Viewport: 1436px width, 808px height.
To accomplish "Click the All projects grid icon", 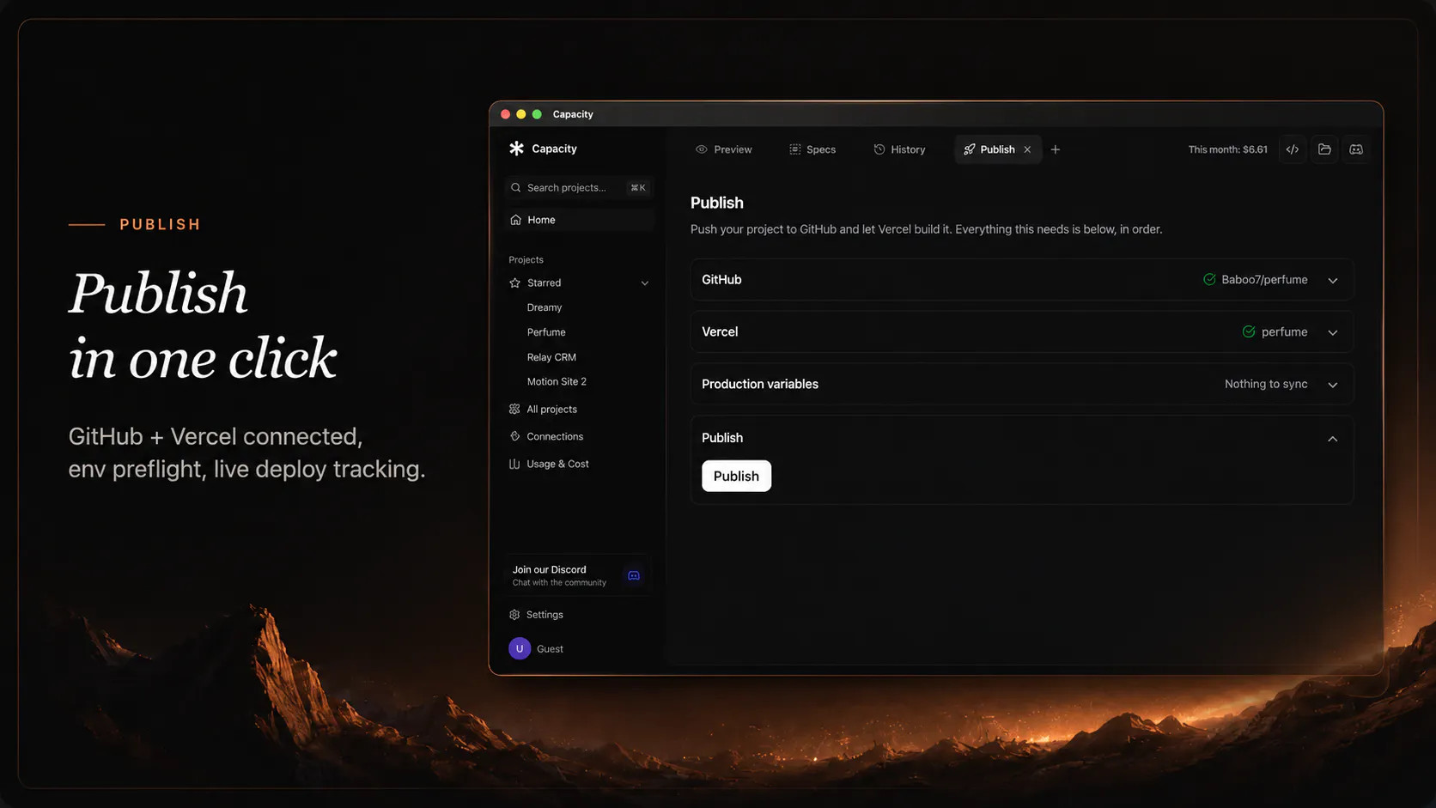I will tap(514, 409).
